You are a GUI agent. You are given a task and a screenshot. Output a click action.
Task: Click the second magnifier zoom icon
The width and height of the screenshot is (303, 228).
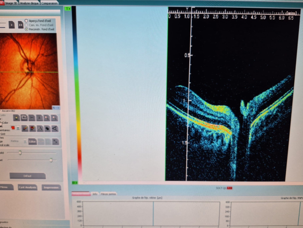coord(54,118)
